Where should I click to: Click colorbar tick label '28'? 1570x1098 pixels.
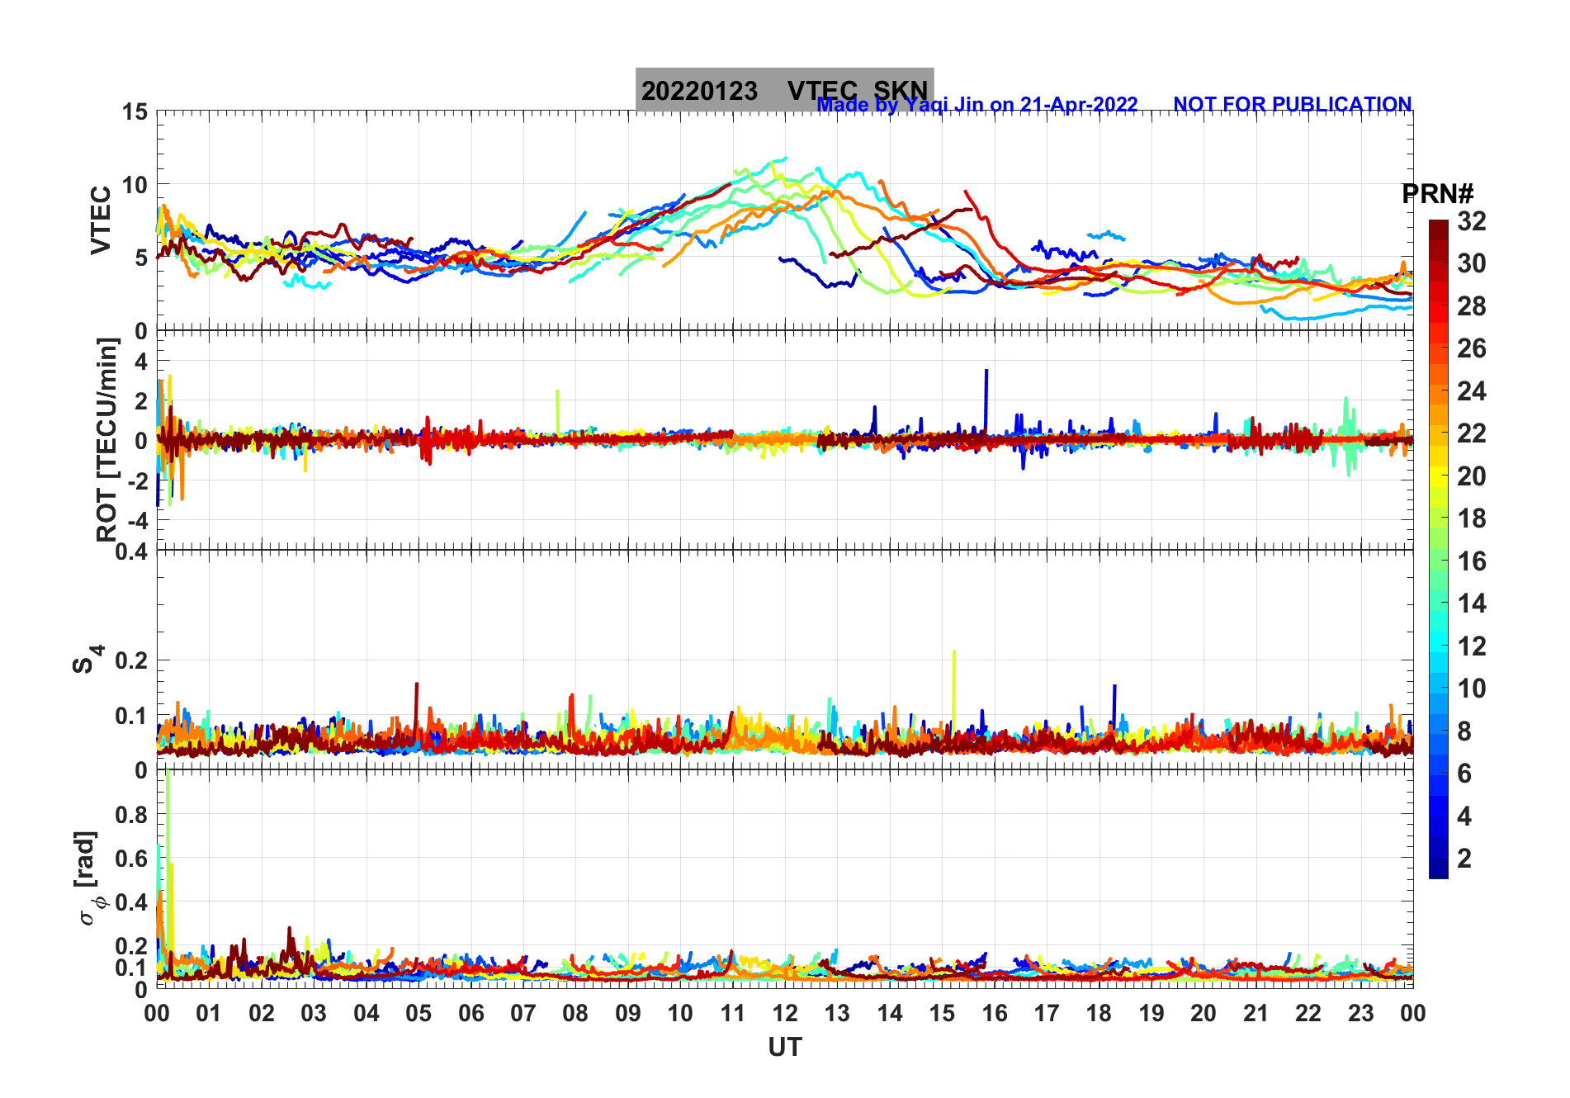point(1471,306)
